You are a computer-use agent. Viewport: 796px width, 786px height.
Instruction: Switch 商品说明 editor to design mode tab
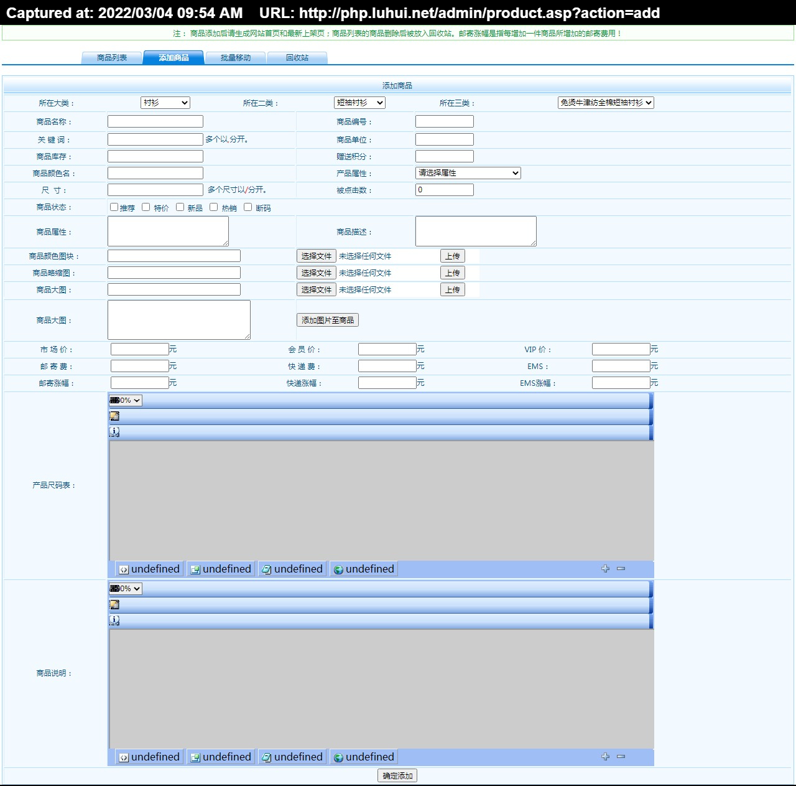(221, 757)
